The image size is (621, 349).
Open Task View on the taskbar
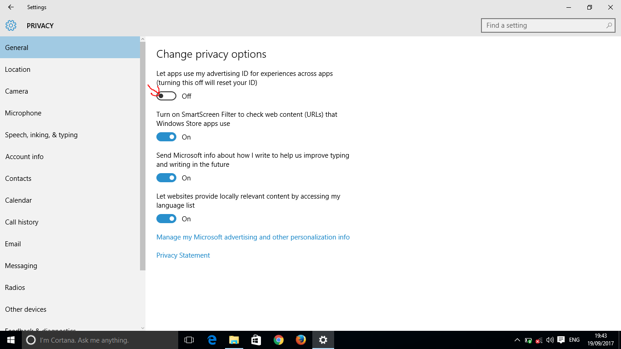click(x=189, y=340)
